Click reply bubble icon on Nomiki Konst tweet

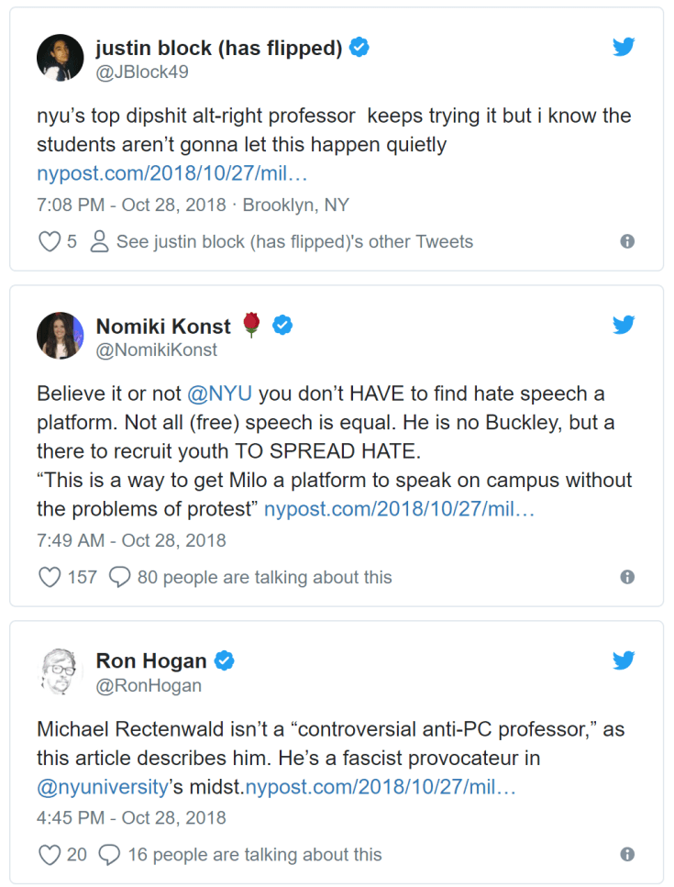point(120,577)
